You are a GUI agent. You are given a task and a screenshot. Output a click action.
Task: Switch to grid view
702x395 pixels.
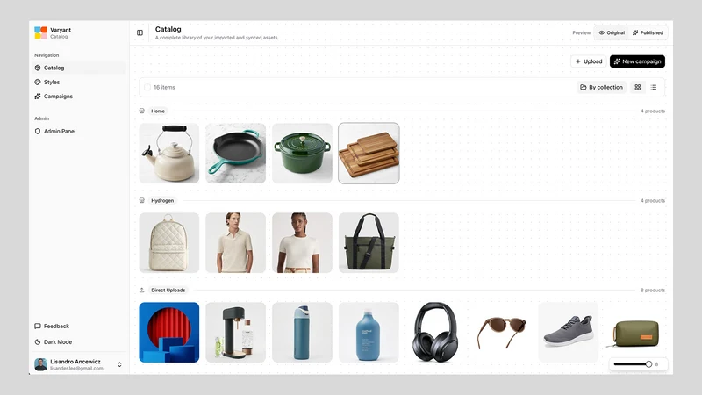tap(638, 87)
